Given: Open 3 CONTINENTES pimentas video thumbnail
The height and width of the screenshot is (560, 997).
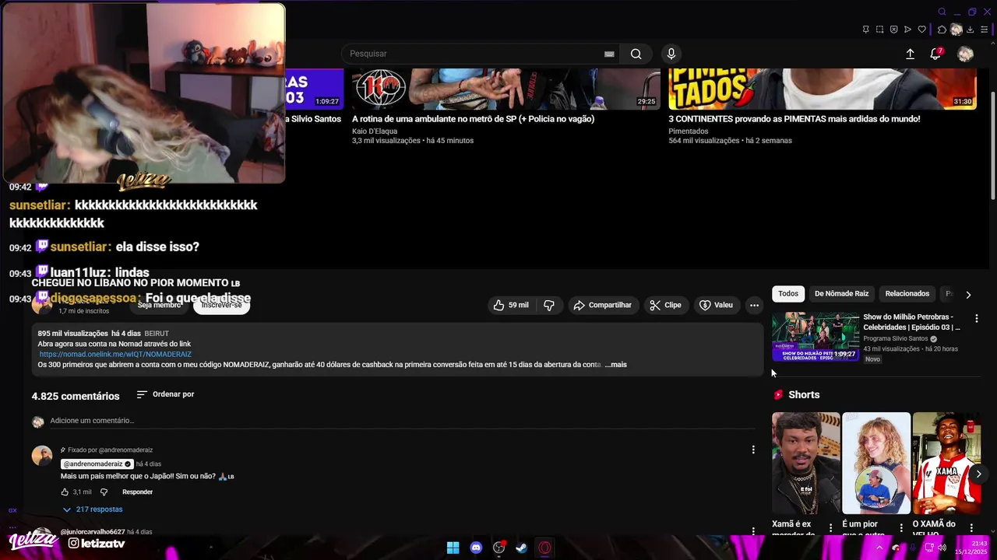Looking at the screenshot, I should click(x=823, y=89).
